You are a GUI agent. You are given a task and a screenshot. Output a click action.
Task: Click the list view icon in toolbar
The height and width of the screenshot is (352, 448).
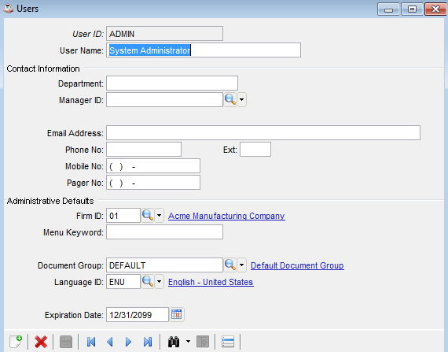[228, 342]
